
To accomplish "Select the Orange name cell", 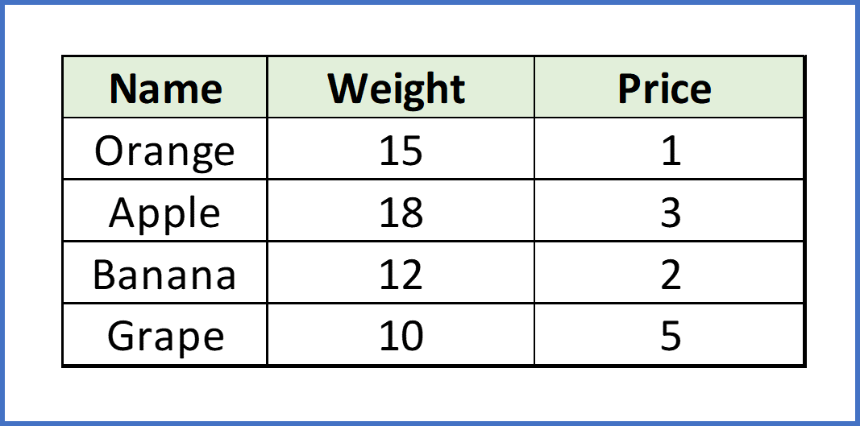I will click(165, 150).
